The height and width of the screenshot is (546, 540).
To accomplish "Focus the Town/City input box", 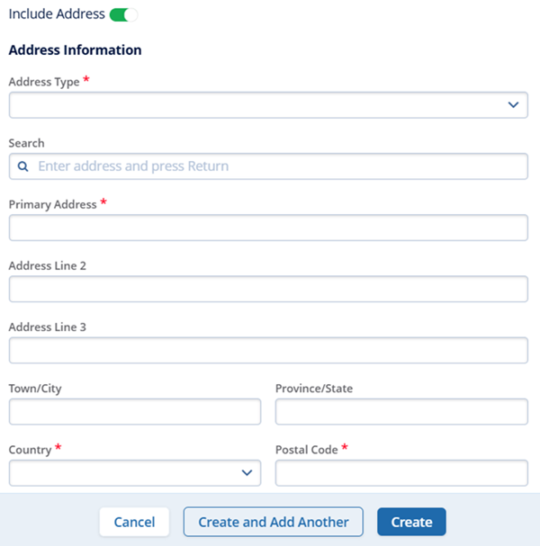I will point(135,412).
